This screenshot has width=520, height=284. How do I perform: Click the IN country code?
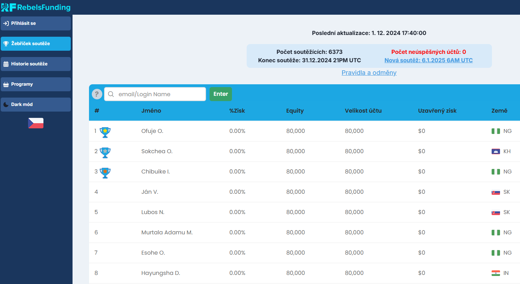coord(506,273)
